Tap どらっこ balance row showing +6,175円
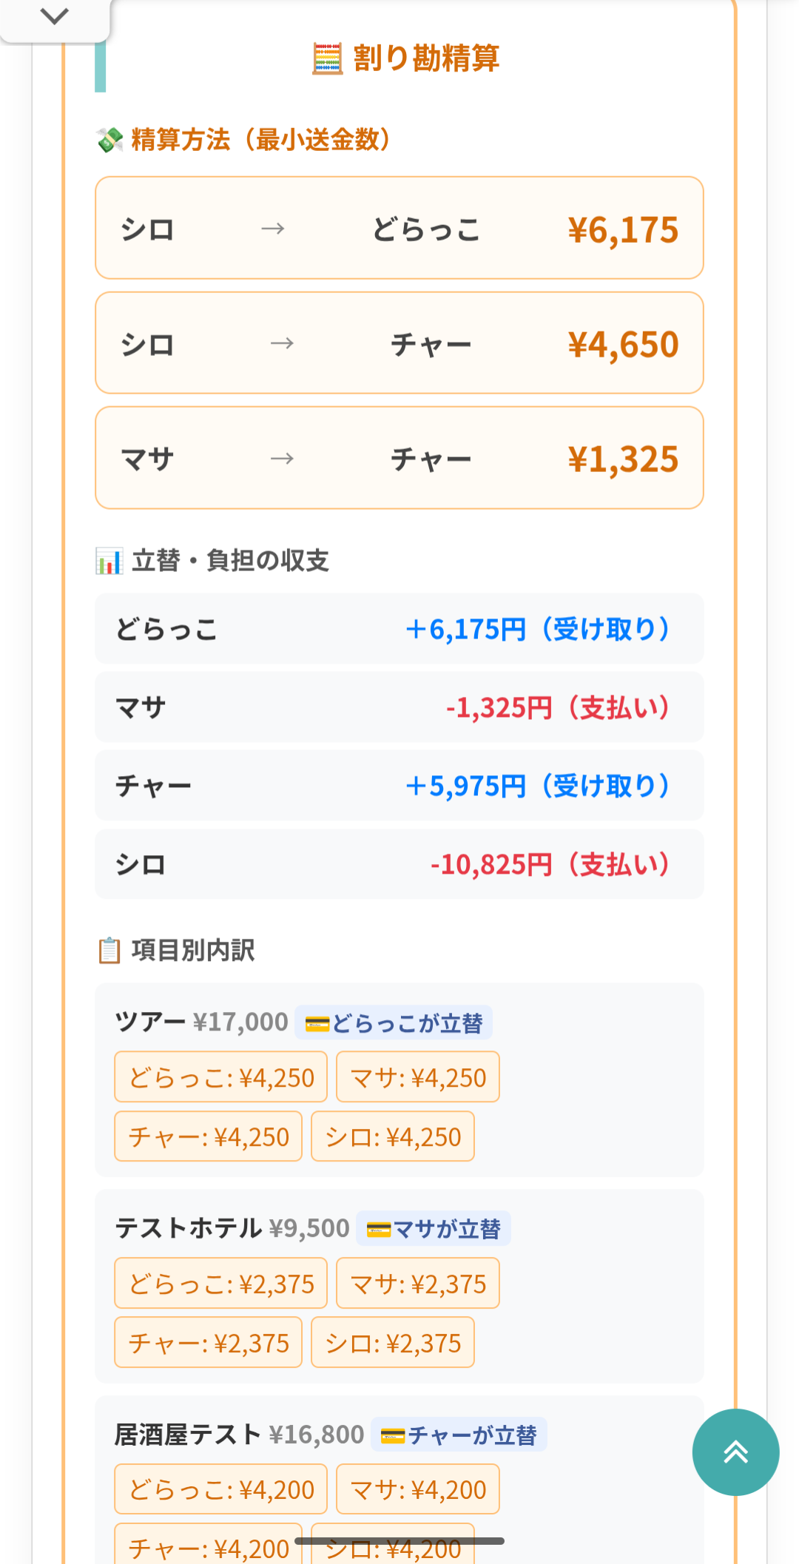The width and height of the screenshot is (799, 1564). 399,629
